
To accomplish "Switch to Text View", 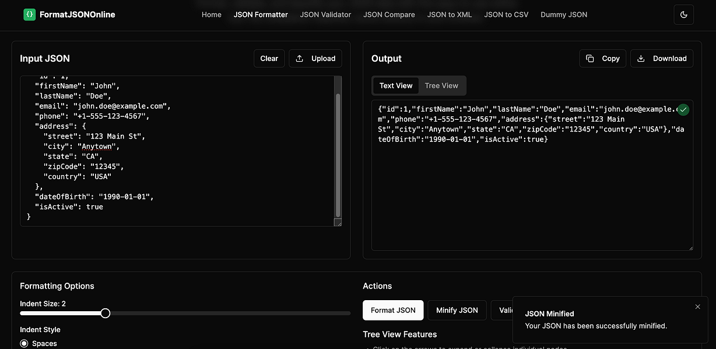I will pyautogui.click(x=396, y=86).
